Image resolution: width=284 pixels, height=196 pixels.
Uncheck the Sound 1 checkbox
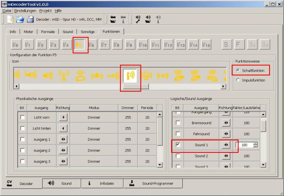178,145
